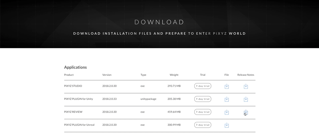
Task: Click PiXYZ REVIEW 7-day trial badge
Action: click(x=203, y=112)
